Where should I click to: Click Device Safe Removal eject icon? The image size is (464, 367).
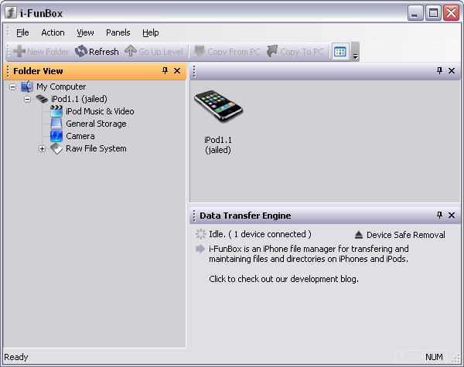tap(358, 235)
